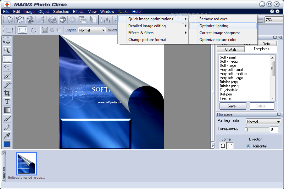Image resolution: width=284 pixels, height=189 pixels.
Task: Open the file browser tree icon
Action: pyautogui.click(x=42, y=20)
